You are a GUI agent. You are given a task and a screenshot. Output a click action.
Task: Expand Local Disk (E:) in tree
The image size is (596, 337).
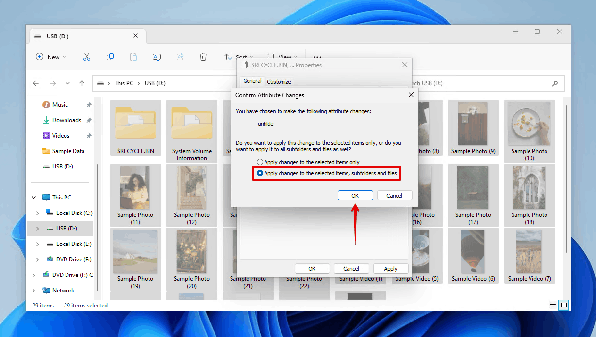(38, 244)
